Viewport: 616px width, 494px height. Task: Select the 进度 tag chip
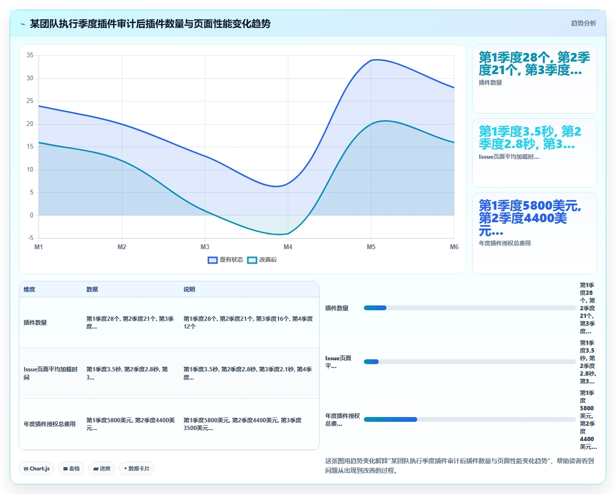click(102, 469)
